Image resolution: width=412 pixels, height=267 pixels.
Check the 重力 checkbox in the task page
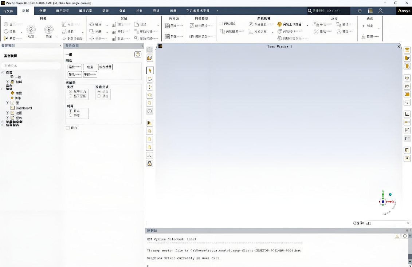point(68,128)
